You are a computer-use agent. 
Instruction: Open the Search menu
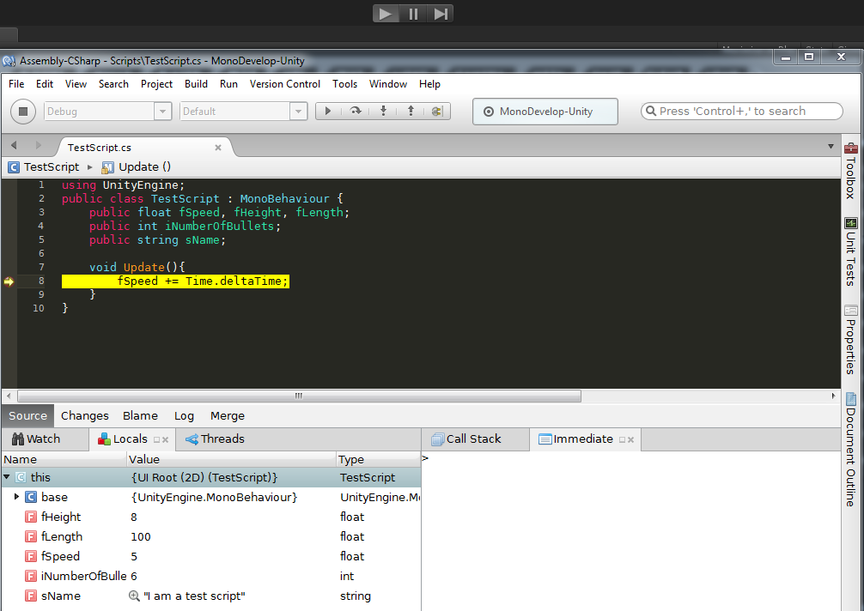pos(113,83)
